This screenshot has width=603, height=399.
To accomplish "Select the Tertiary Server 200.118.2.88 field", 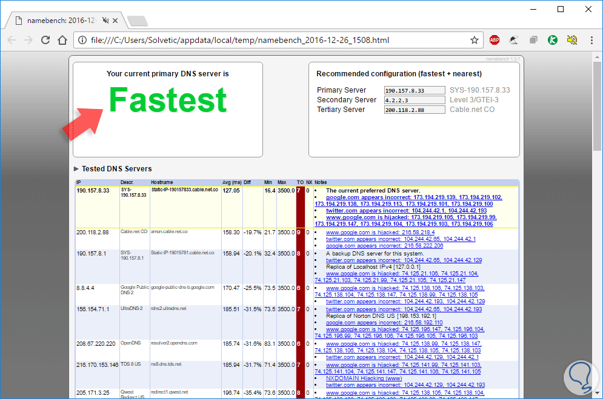I will [x=415, y=110].
